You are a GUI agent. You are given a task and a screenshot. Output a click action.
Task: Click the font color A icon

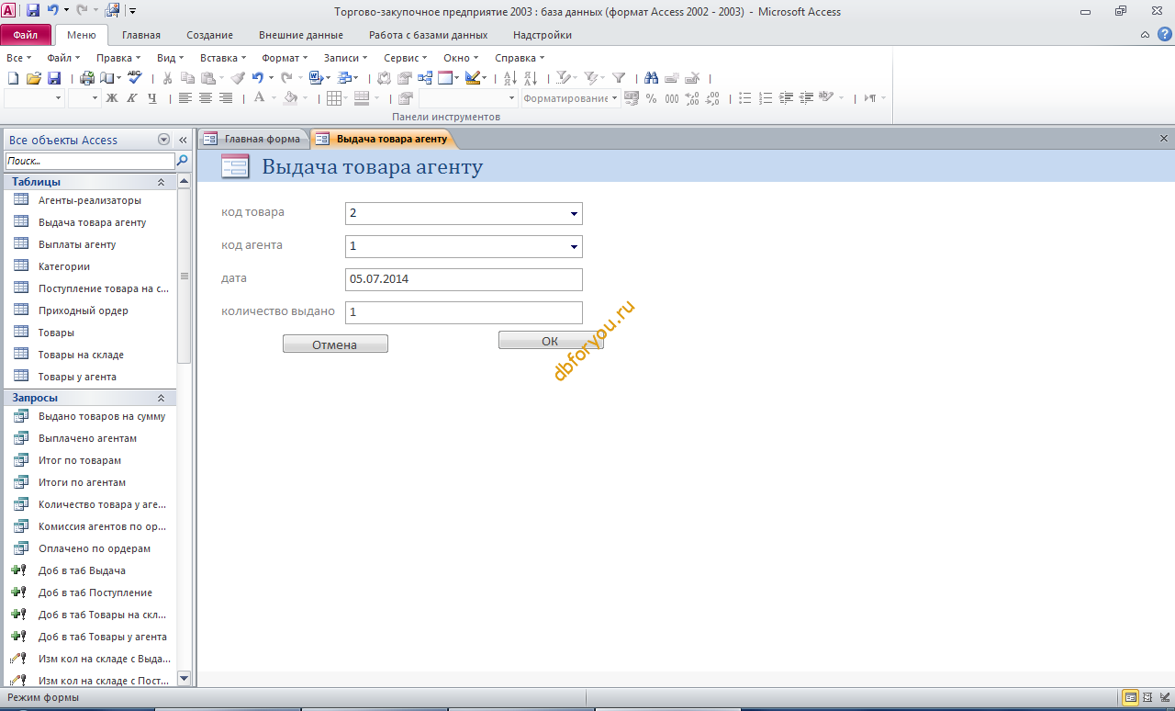pos(259,98)
